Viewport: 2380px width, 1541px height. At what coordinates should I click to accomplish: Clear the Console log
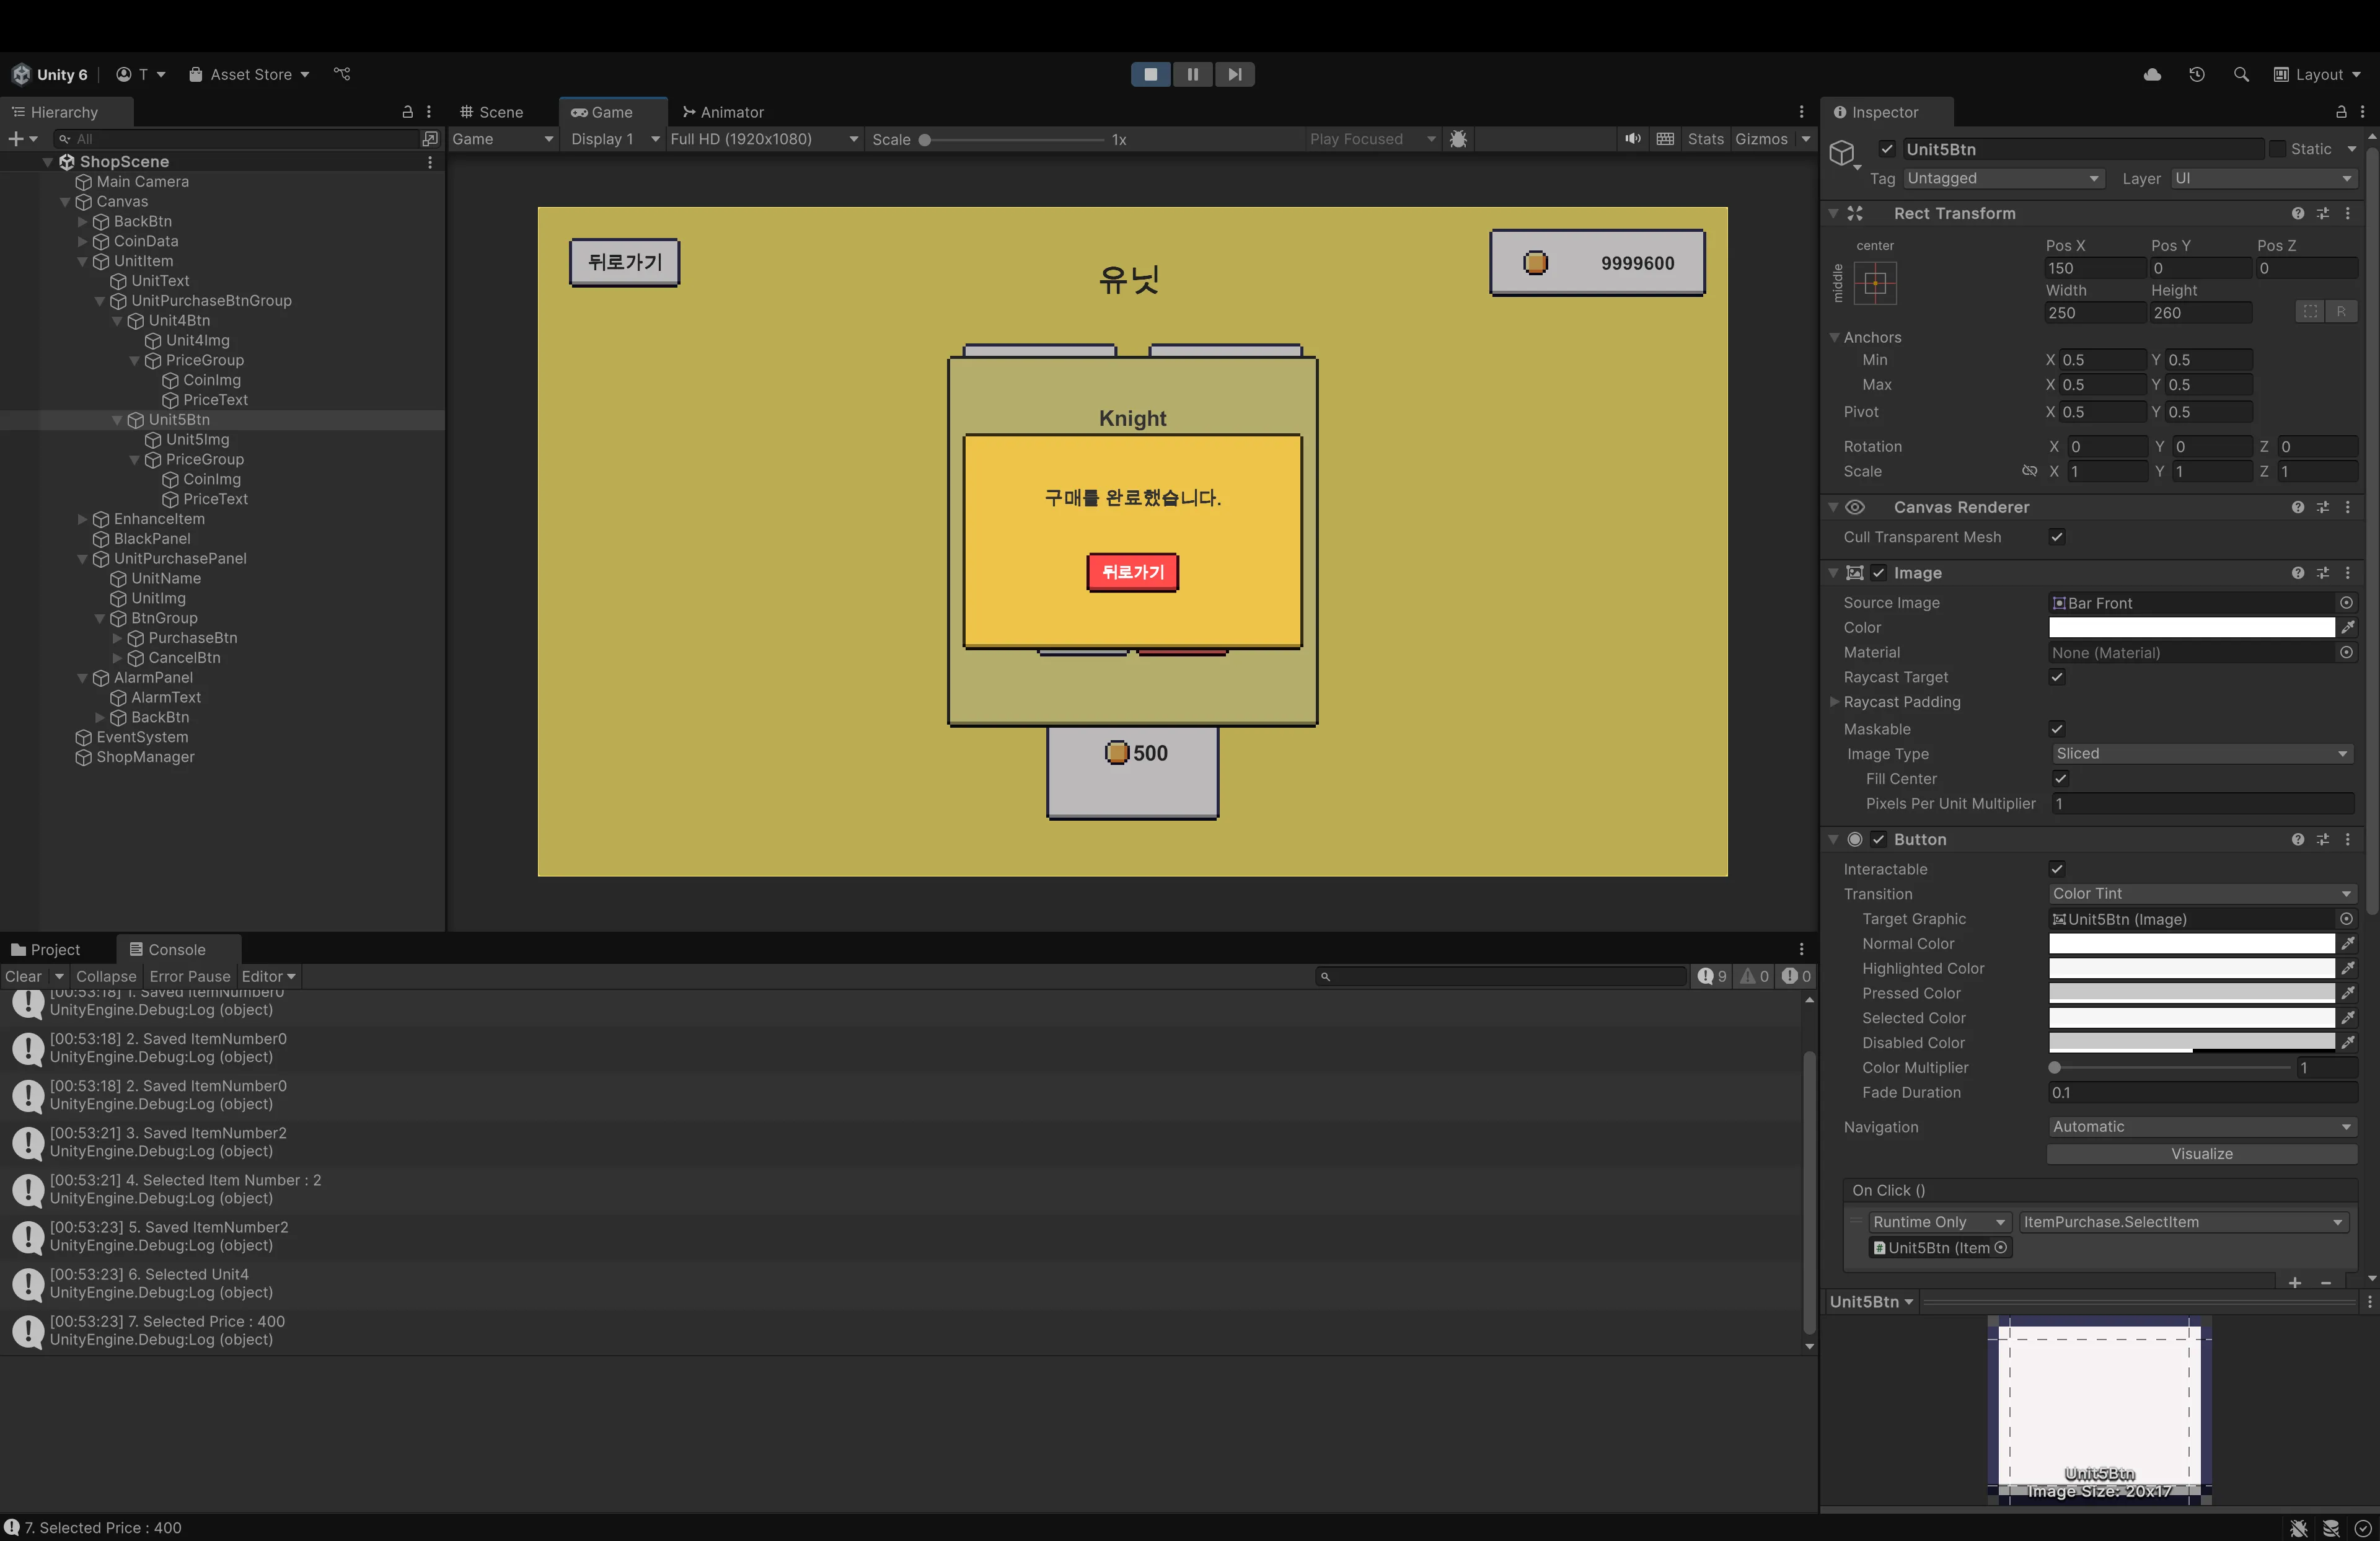point(23,976)
